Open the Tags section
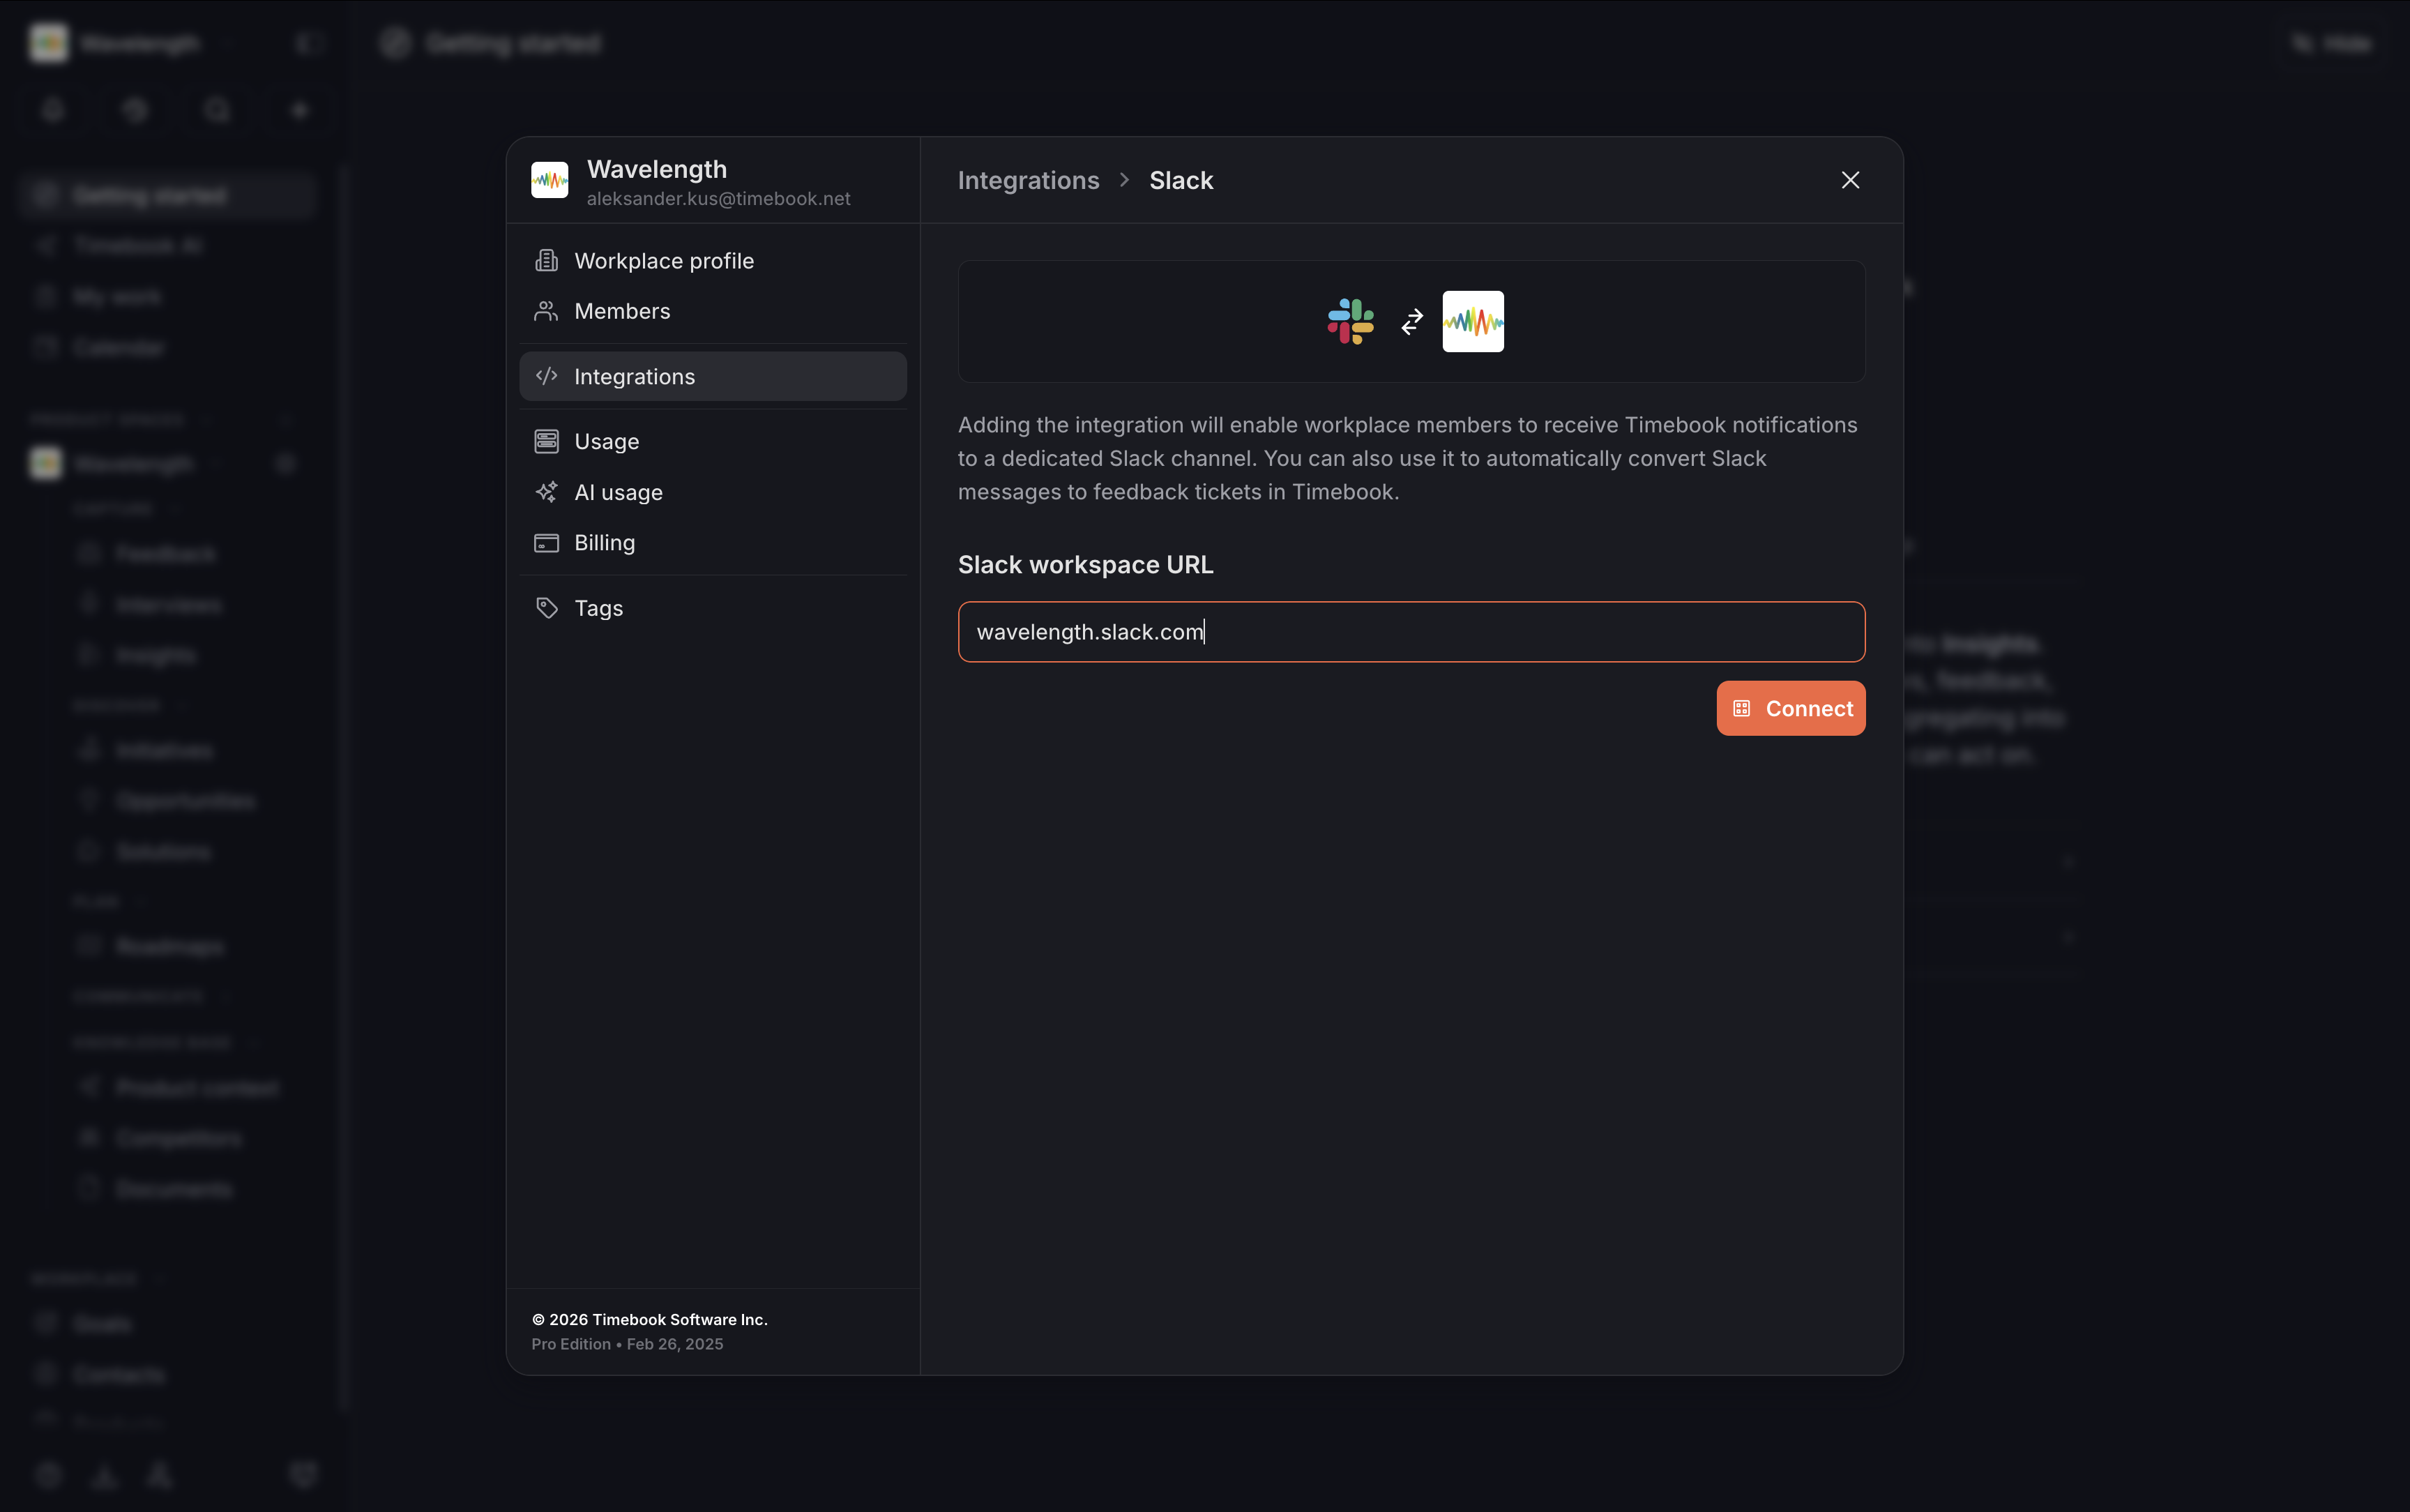Image resolution: width=2410 pixels, height=1512 pixels. point(713,608)
